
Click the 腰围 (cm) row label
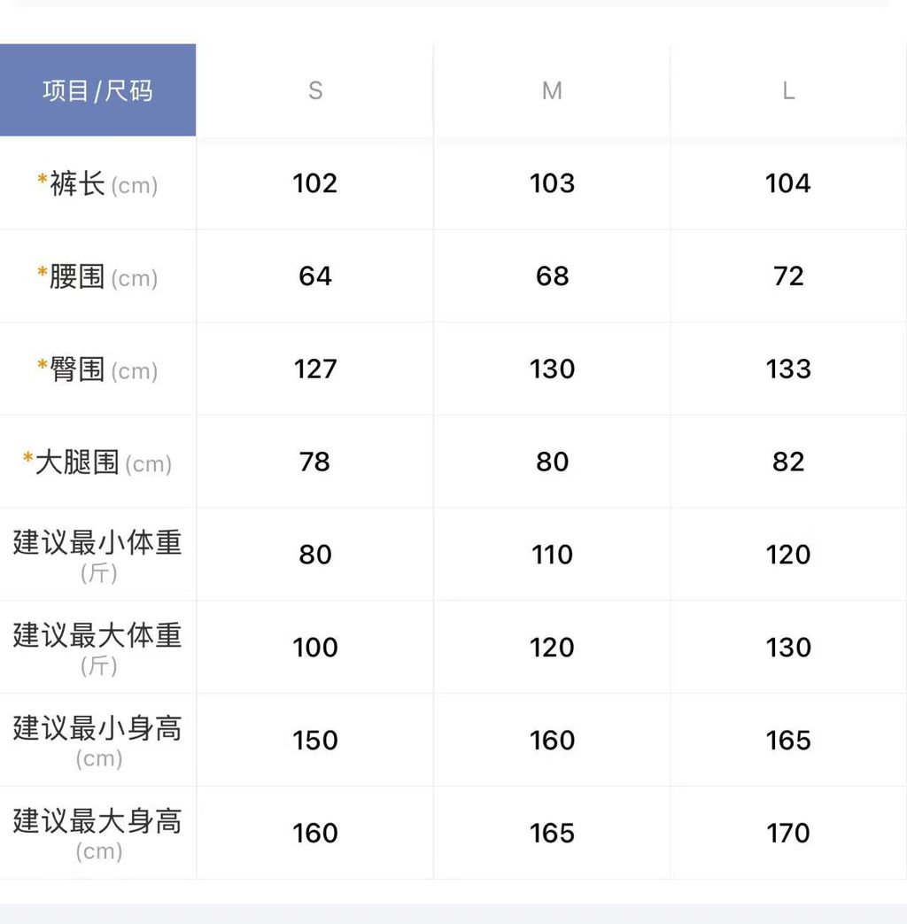pyautogui.click(x=97, y=277)
